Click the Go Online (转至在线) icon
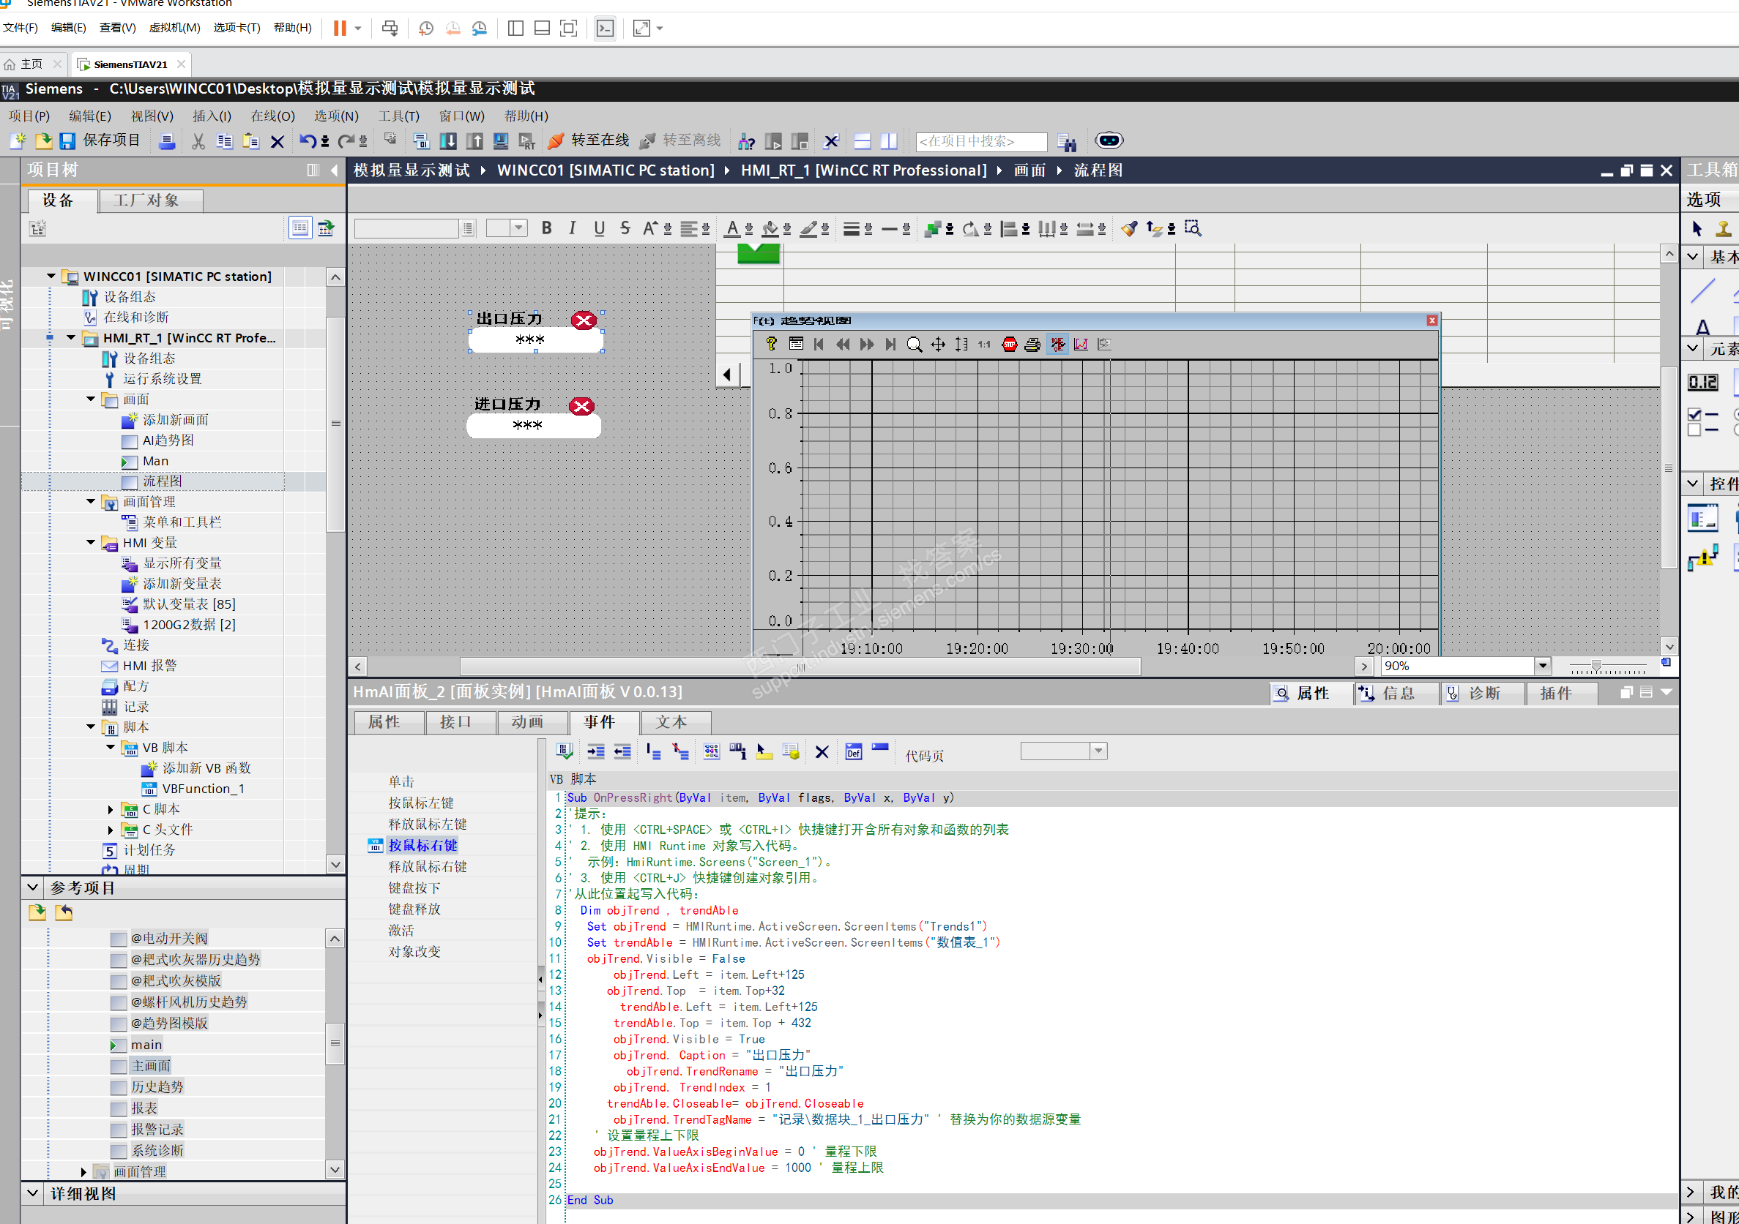The height and width of the screenshot is (1224, 1739). (x=556, y=140)
